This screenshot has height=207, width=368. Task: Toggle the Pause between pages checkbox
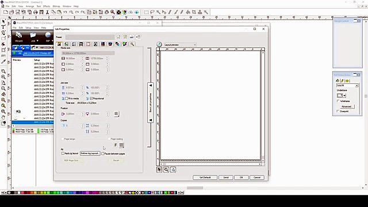pyautogui.click(x=103, y=154)
